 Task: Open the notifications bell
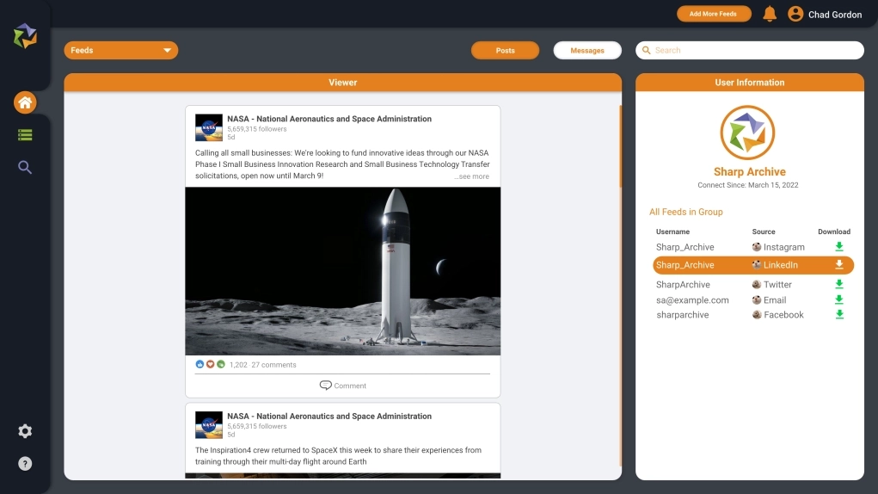[x=770, y=14]
